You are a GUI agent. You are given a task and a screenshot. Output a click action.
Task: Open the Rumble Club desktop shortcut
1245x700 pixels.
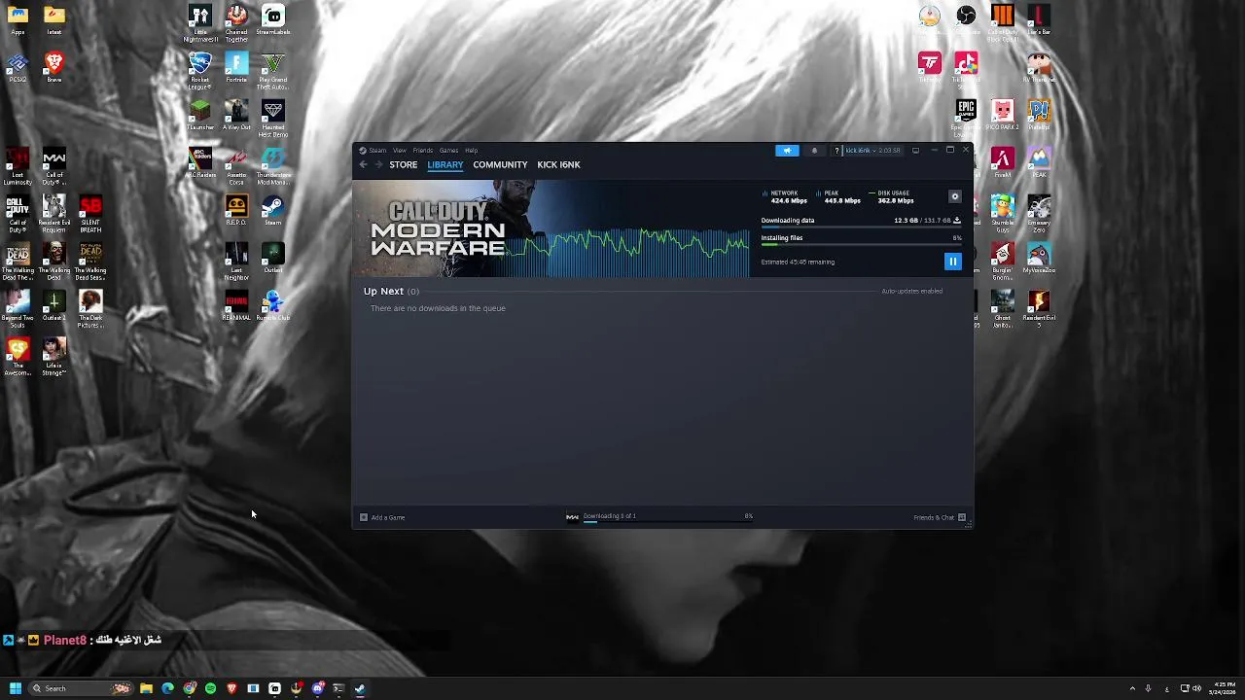click(x=273, y=306)
